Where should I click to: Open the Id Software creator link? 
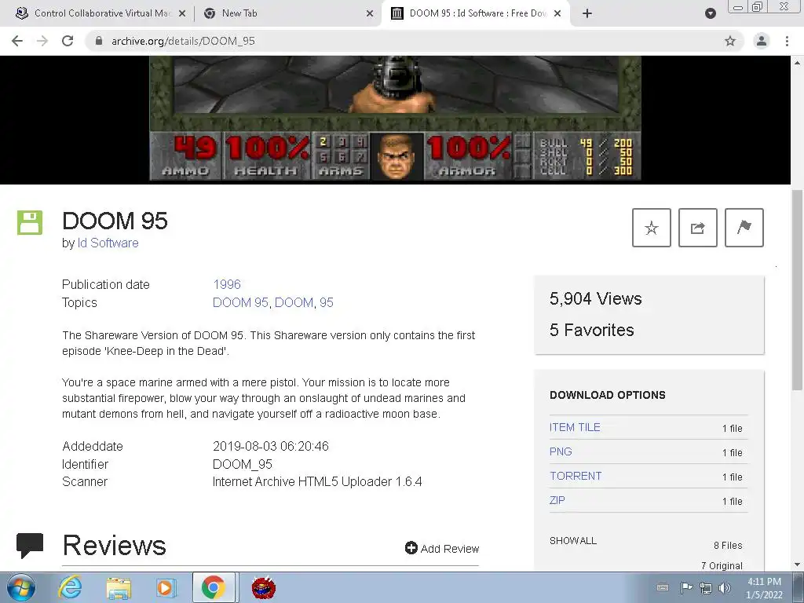(108, 243)
